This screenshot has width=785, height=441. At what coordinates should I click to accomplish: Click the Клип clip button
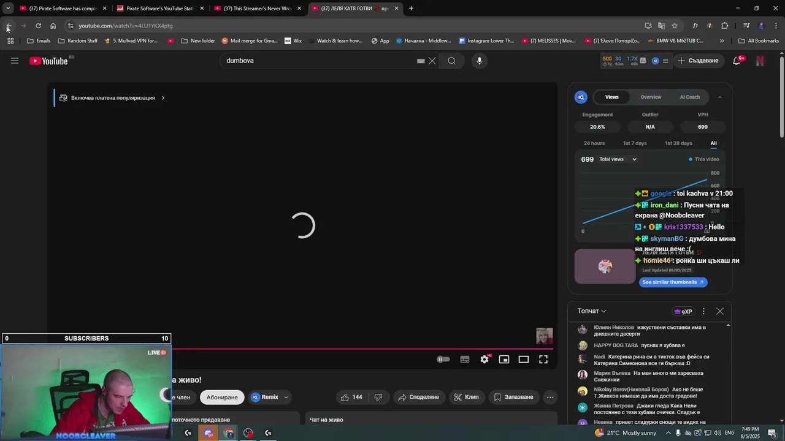(466, 397)
